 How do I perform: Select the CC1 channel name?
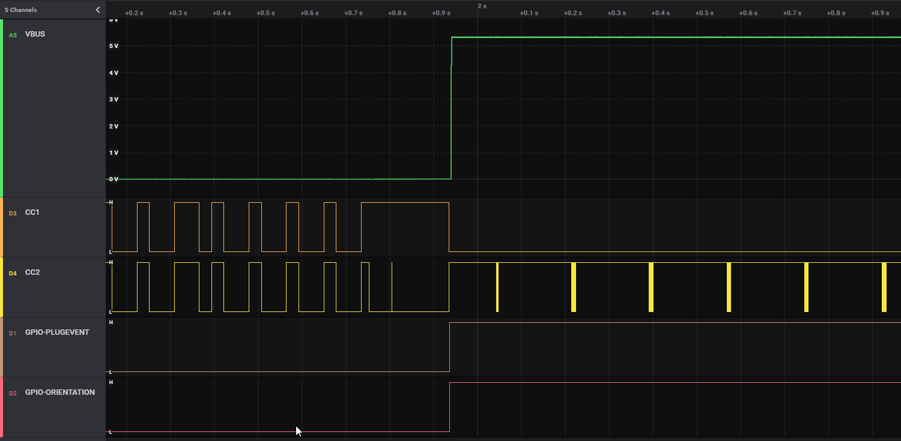click(32, 212)
